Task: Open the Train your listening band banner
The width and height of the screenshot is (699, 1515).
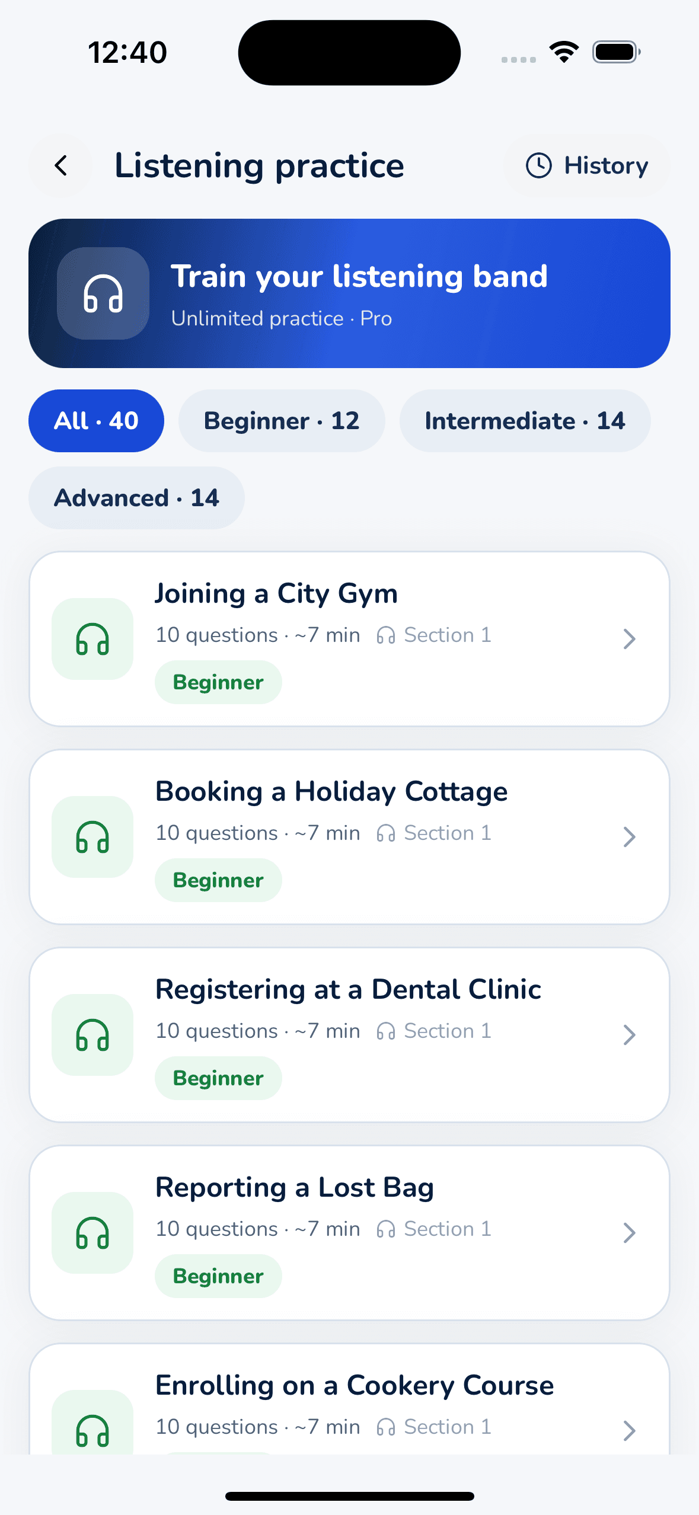Action: point(349,293)
